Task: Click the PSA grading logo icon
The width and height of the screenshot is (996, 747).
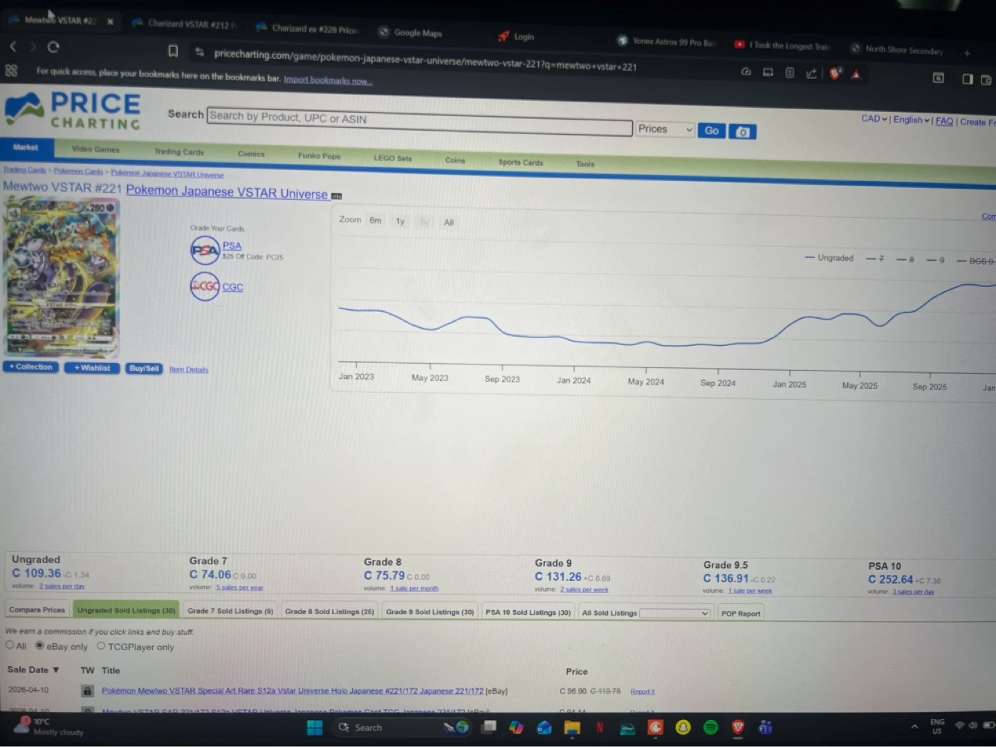Action: pyautogui.click(x=205, y=250)
